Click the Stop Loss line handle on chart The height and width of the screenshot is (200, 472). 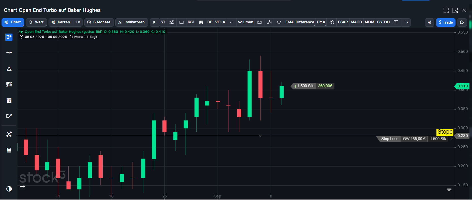[x=260, y=136]
